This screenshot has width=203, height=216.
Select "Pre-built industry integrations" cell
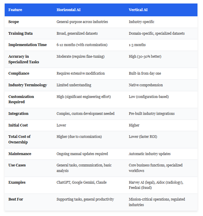pos(152,114)
